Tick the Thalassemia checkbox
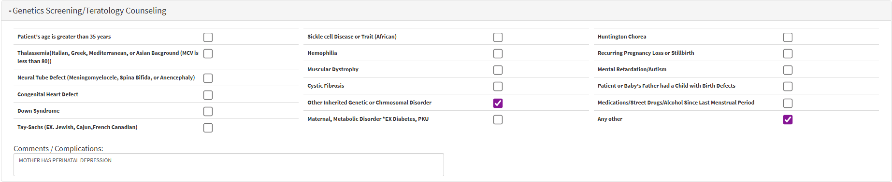The image size is (892, 182). click(x=208, y=53)
